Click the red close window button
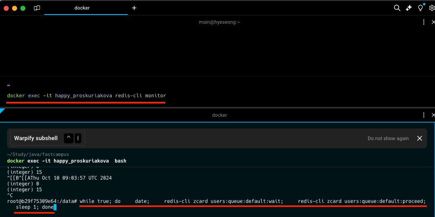The image size is (435, 217). click(6, 8)
